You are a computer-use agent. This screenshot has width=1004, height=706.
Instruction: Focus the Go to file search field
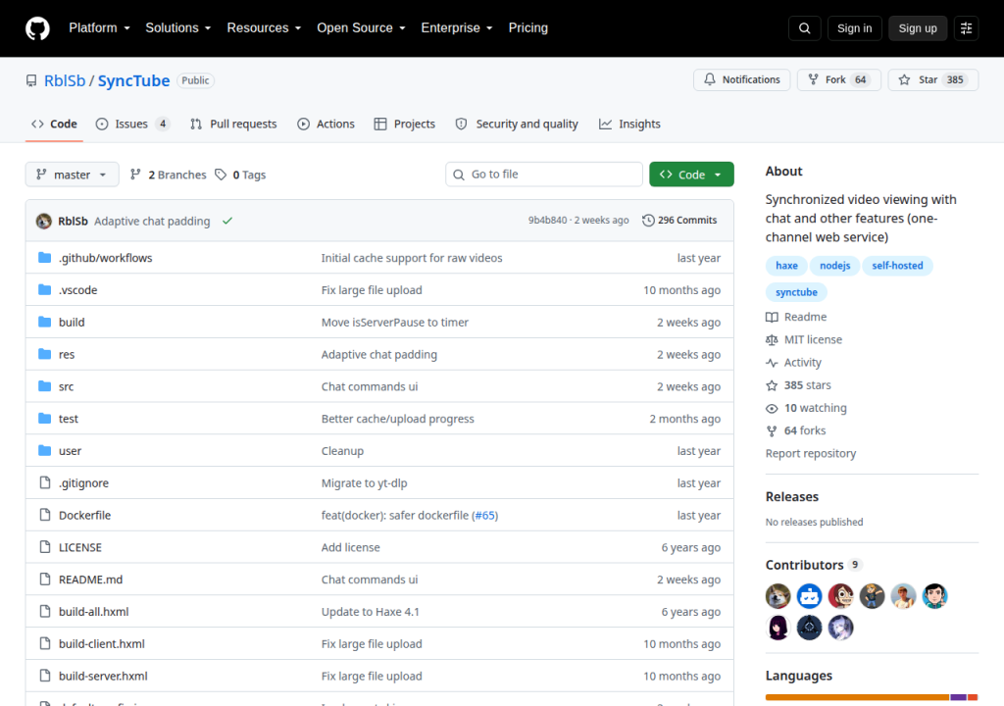pyautogui.click(x=543, y=175)
